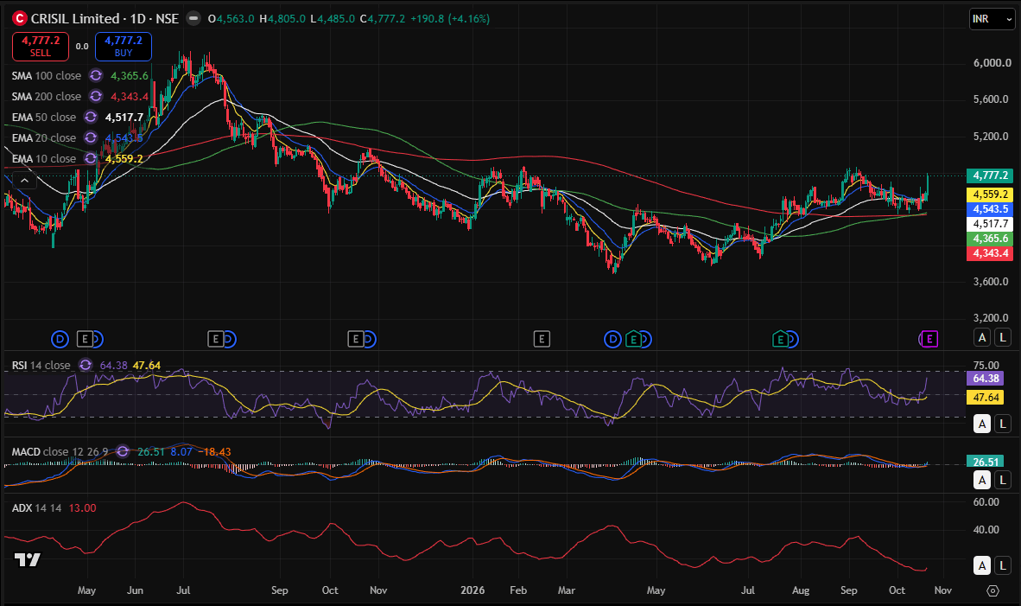Image resolution: width=1021 pixels, height=606 pixels.
Task: Select the SMA 200 close legend label
Action: (x=47, y=97)
